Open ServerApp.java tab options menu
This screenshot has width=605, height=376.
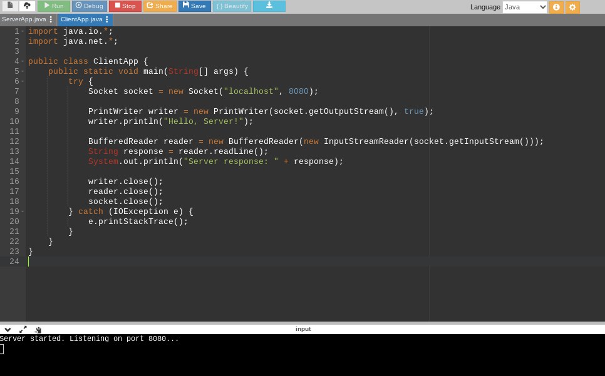[x=51, y=19]
